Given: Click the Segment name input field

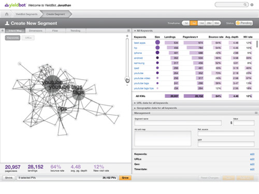Looking at the screenshot, I should pyautogui.click(x=178, y=123).
